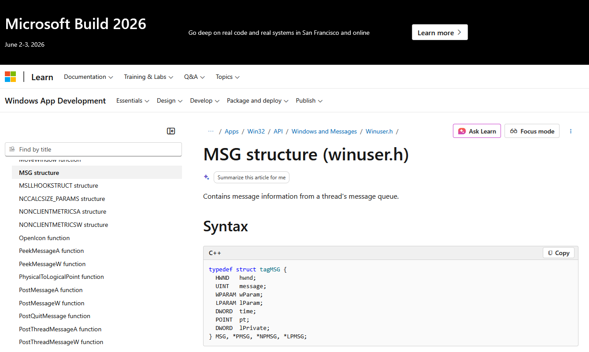Collapse the table of contents sidebar
Viewport: 589px width, 352px height.
pos(171,131)
